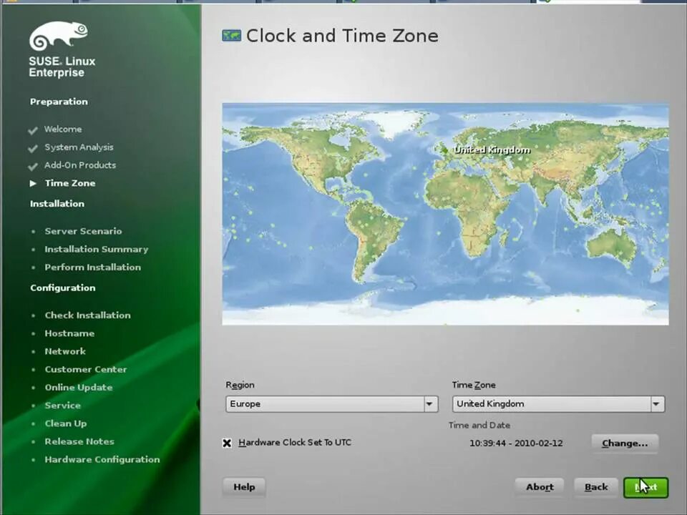
Task: Select Service step in sidebar
Action: 63,406
